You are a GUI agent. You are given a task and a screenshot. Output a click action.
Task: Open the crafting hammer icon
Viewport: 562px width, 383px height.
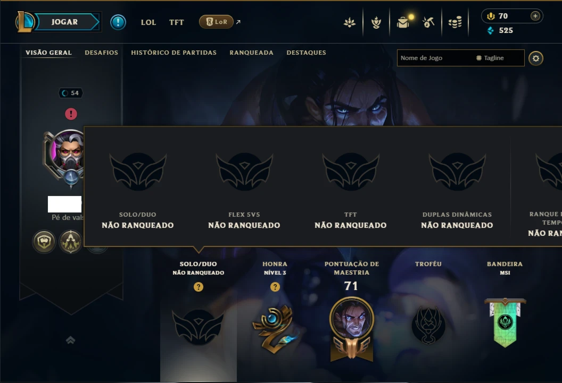coord(428,22)
